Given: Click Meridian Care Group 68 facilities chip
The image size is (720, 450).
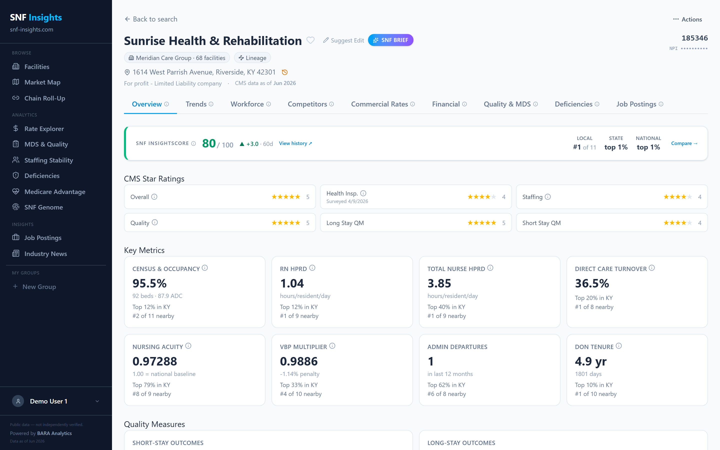Looking at the screenshot, I should (177, 58).
